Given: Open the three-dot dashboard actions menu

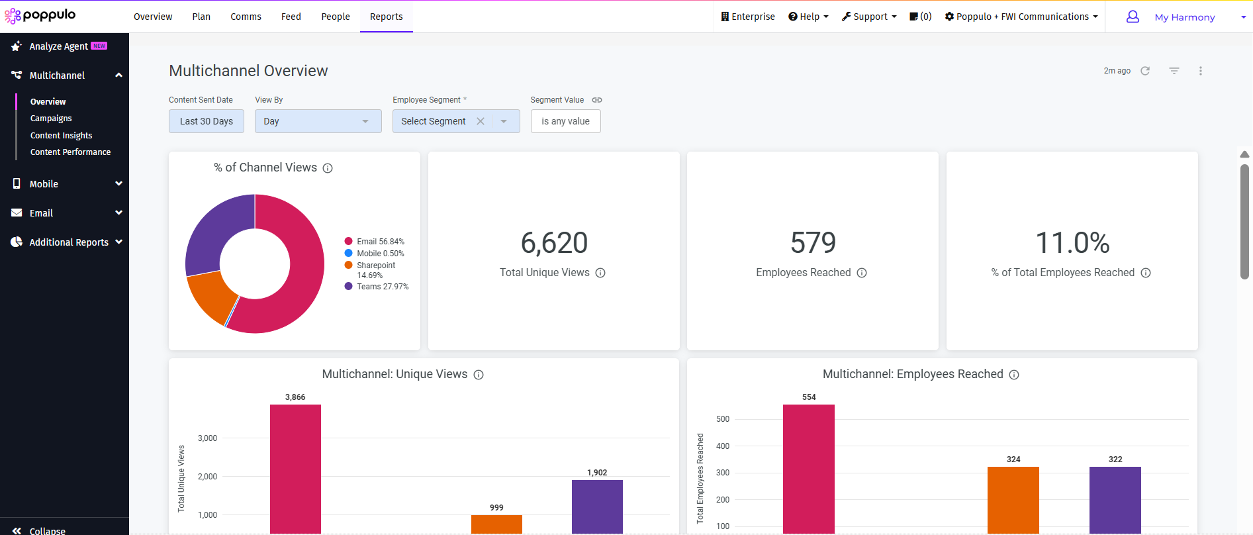Looking at the screenshot, I should pos(1200,71).
